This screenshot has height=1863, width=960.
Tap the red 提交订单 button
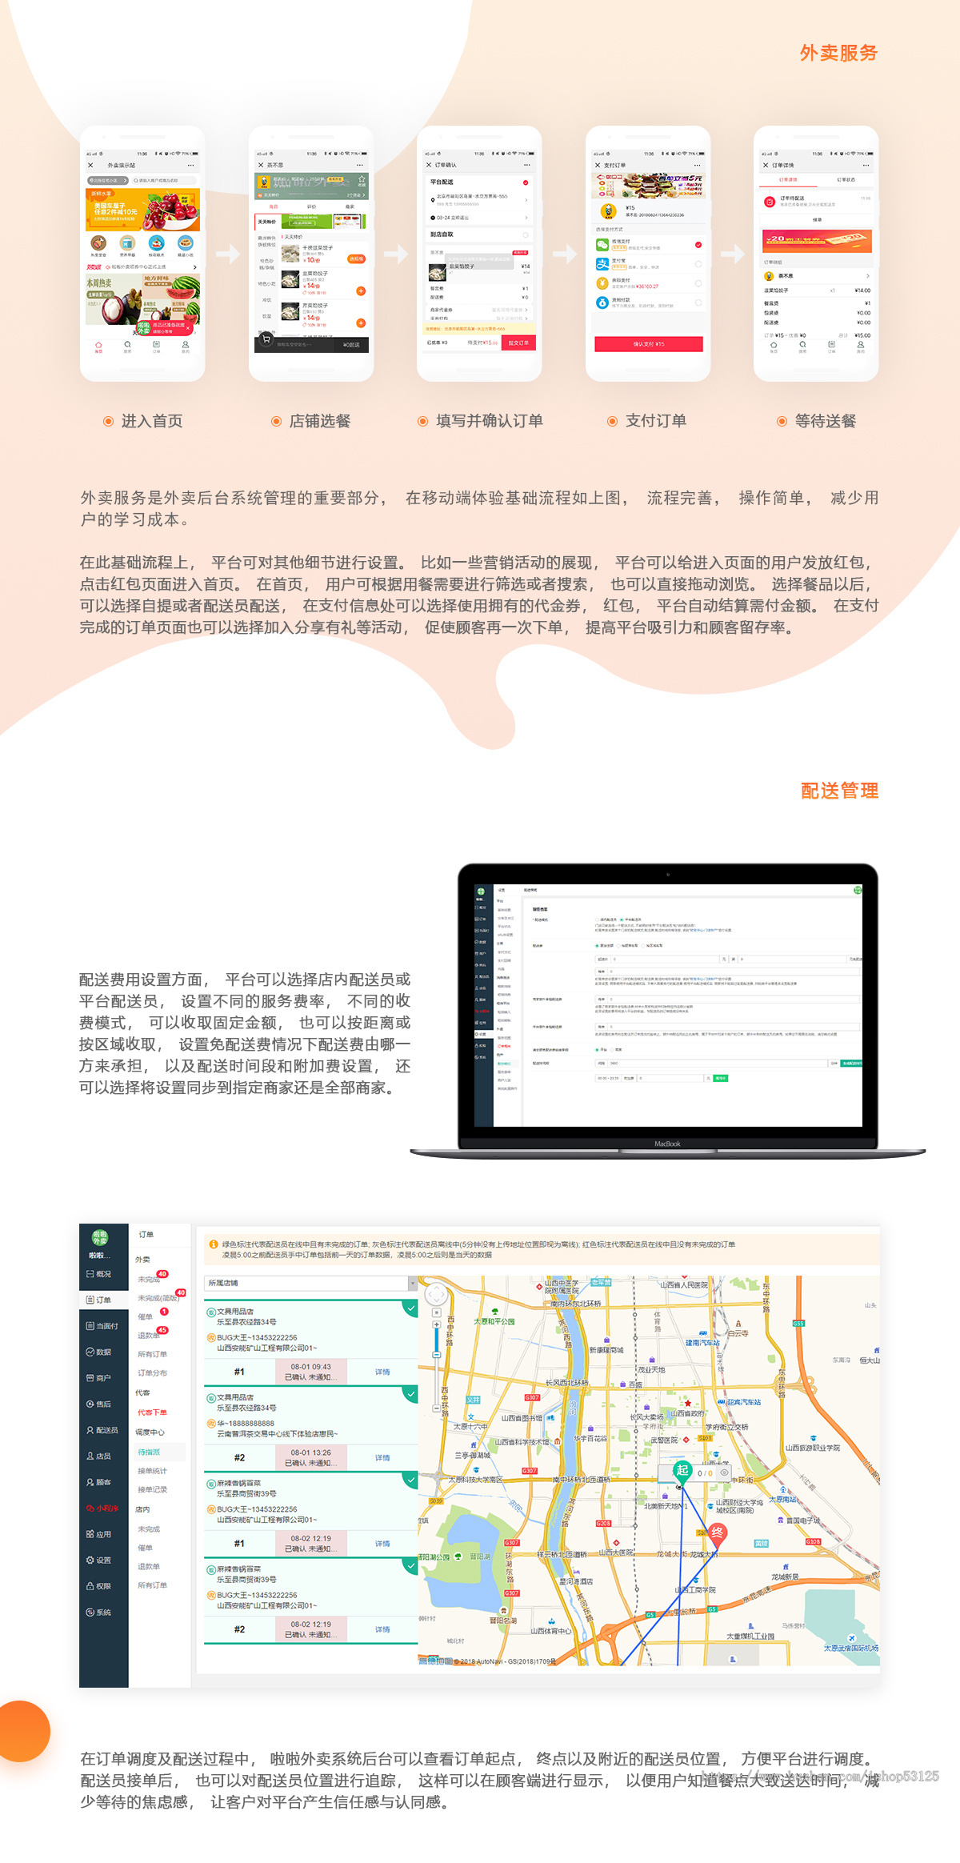[519, 343]
